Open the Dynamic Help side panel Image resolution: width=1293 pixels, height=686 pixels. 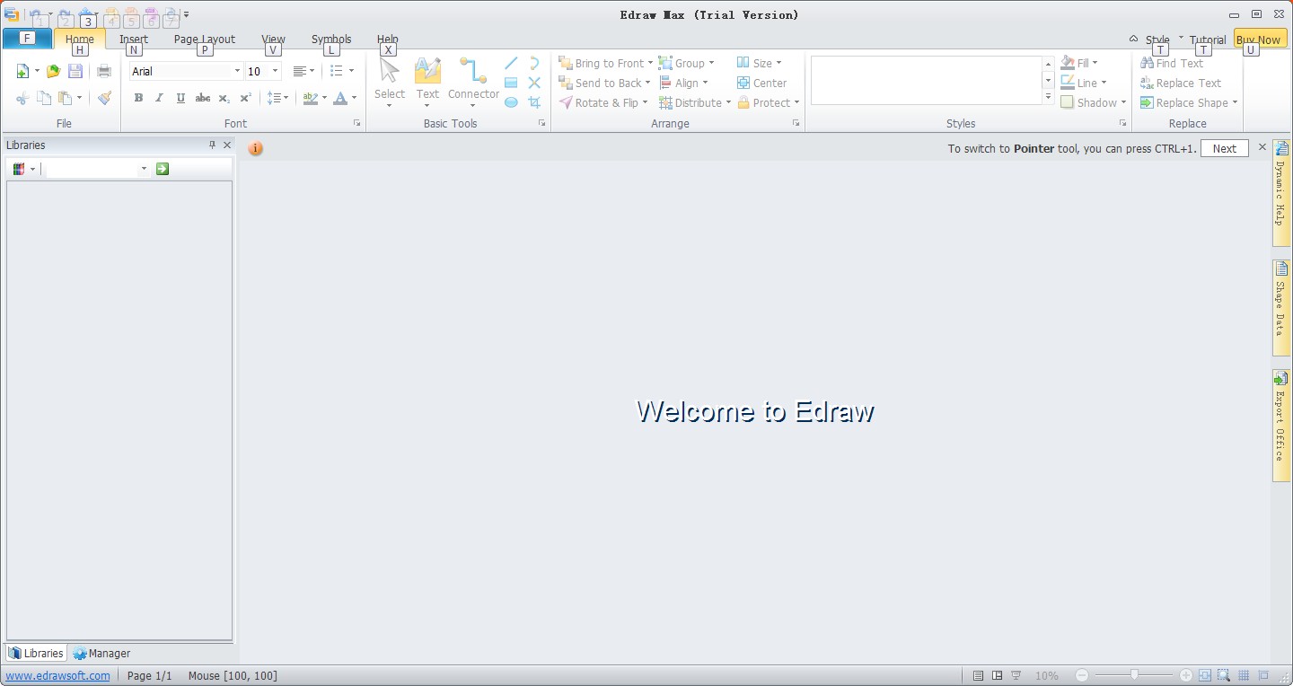1281,193
